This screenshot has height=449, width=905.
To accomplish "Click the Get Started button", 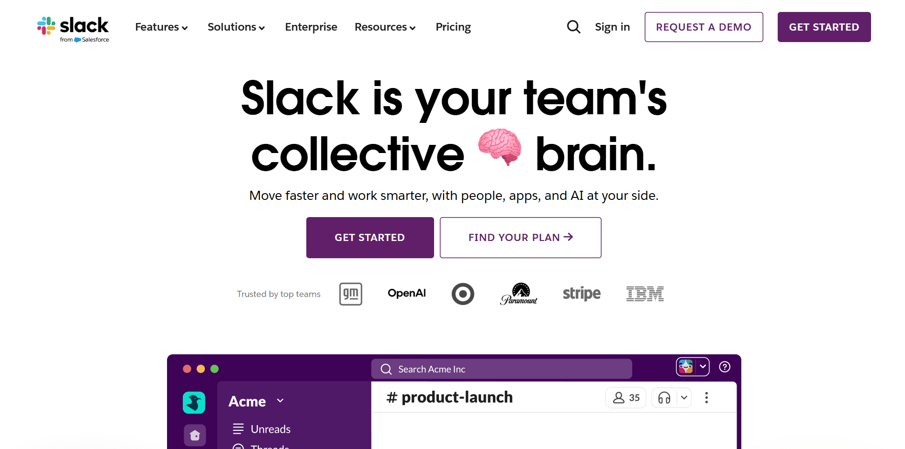I will coord(369,237).
